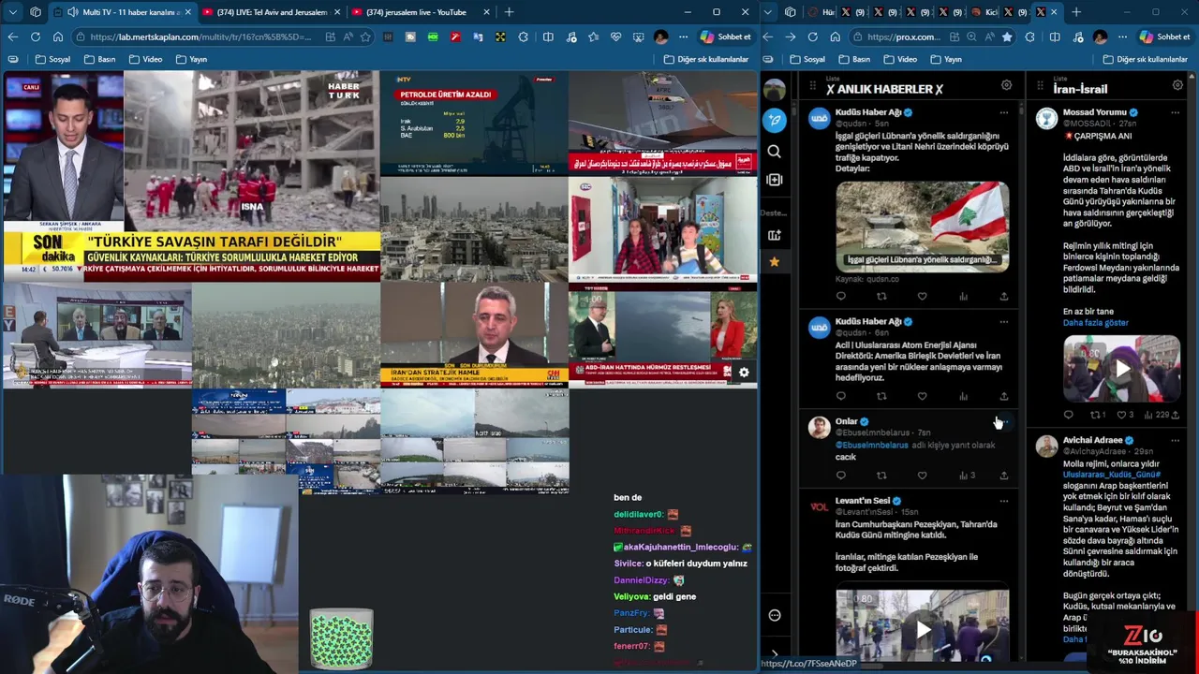Reload the Multi TV page
Screen dimensions: 1199x674
pyautogui.click(x=35, y=37)
